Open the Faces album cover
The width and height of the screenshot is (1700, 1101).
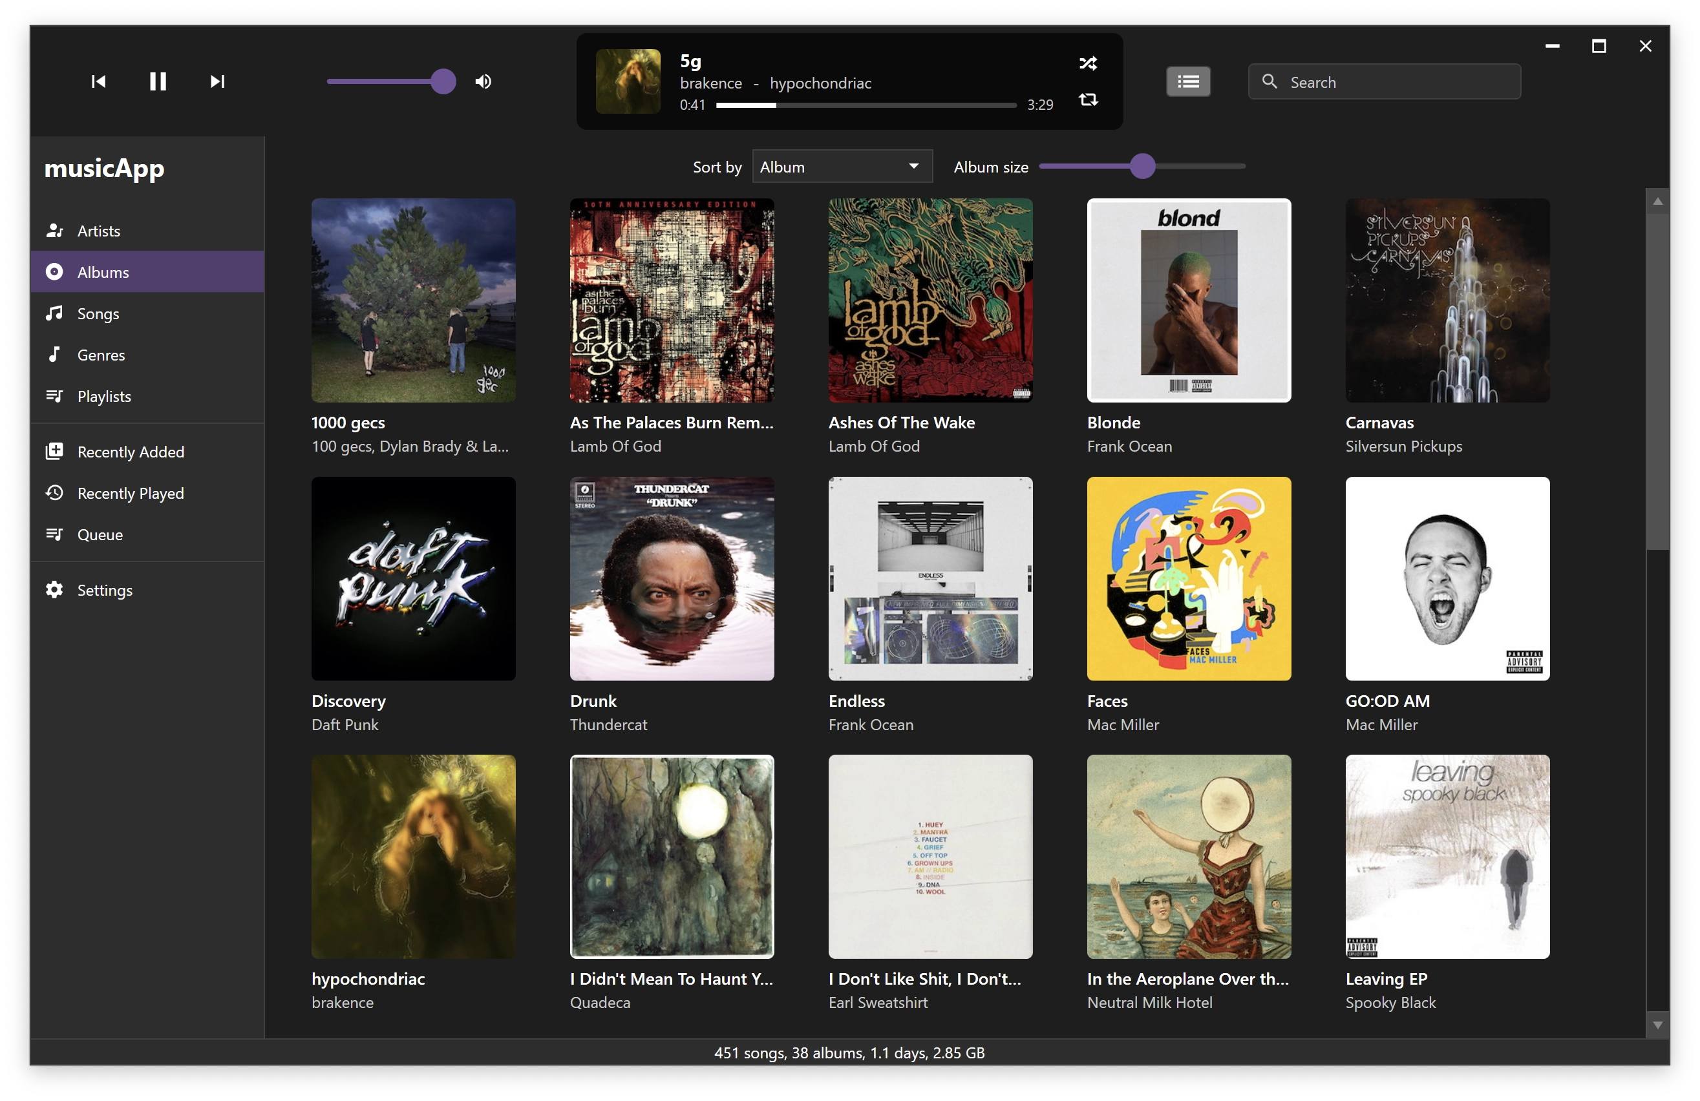[1189, 579]
